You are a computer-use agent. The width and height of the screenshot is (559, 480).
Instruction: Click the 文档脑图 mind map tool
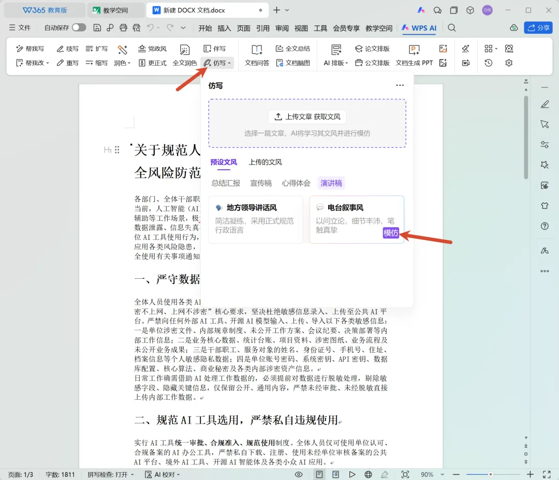(292, 63)
